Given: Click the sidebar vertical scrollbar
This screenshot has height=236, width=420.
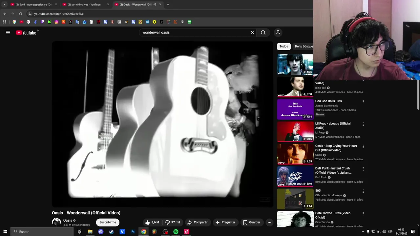Looking at the screenshot, I should click(x=418, y=95).
